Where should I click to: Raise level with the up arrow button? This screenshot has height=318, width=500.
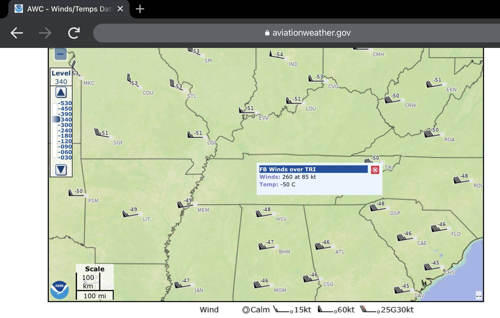pos(61,92)
